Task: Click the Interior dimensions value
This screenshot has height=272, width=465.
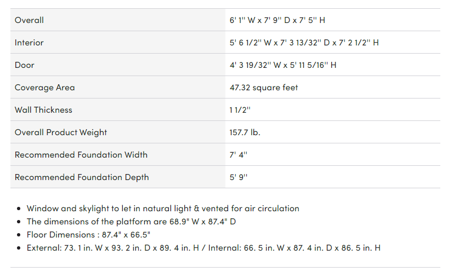Action: pos(304,43)
